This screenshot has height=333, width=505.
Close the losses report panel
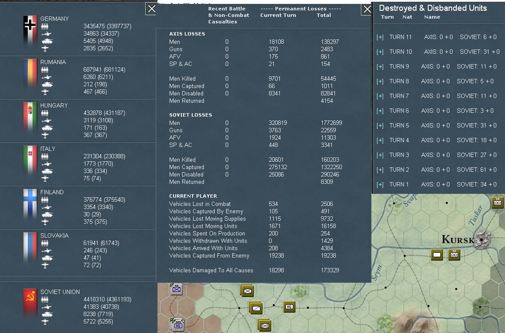tap(367, 10)
